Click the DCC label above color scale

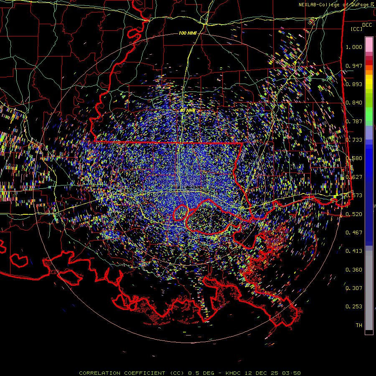click(367, 25)
